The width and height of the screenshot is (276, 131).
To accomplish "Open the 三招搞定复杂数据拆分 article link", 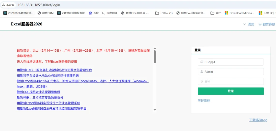I will [40, 97].
